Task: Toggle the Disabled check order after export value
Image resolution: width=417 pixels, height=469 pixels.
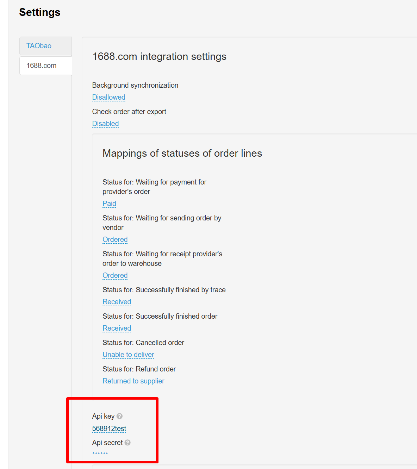Action: coord(105,124)
